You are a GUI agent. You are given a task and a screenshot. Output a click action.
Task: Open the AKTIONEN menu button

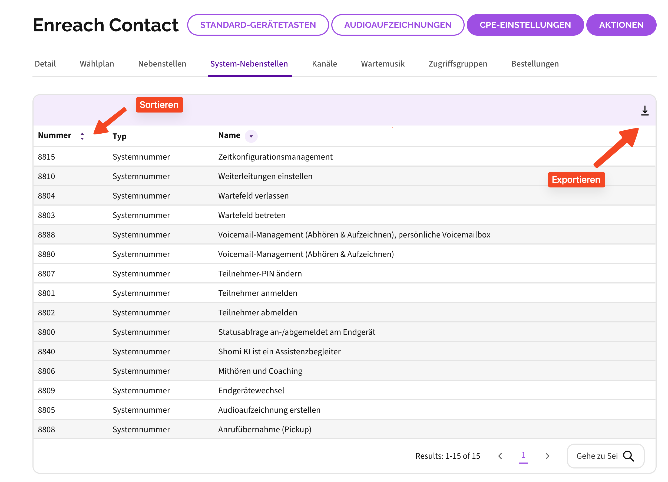(621, 25)
